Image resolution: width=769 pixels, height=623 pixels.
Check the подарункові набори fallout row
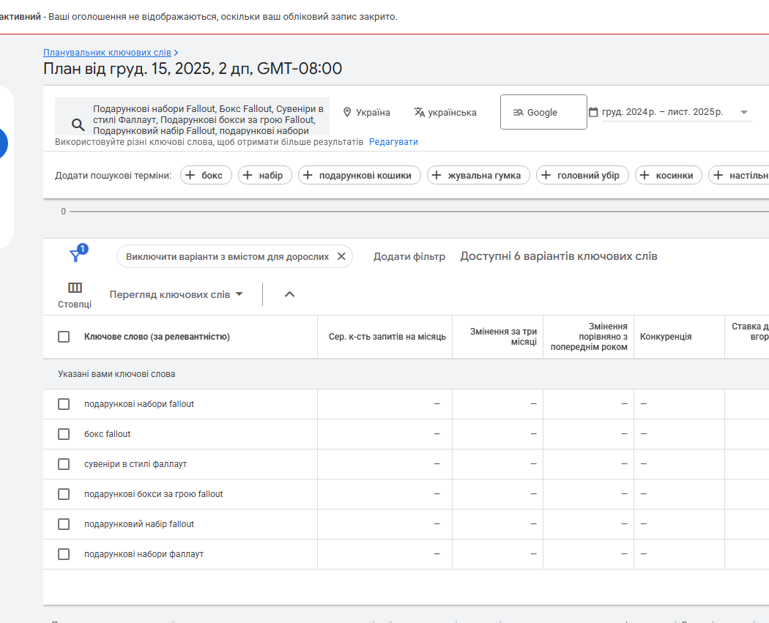click(x=64, y=404)
